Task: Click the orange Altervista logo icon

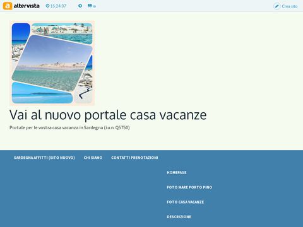Action: click(8, 6)
